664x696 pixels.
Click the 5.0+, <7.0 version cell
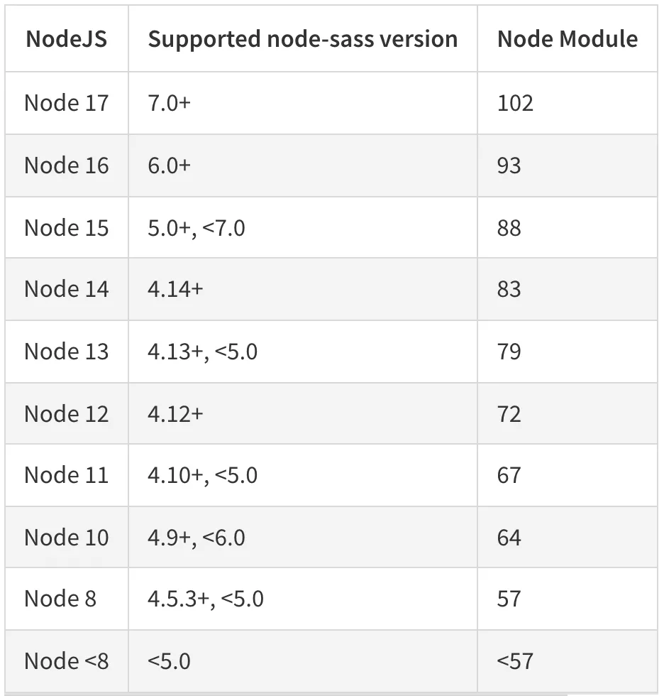pos(197,228)
